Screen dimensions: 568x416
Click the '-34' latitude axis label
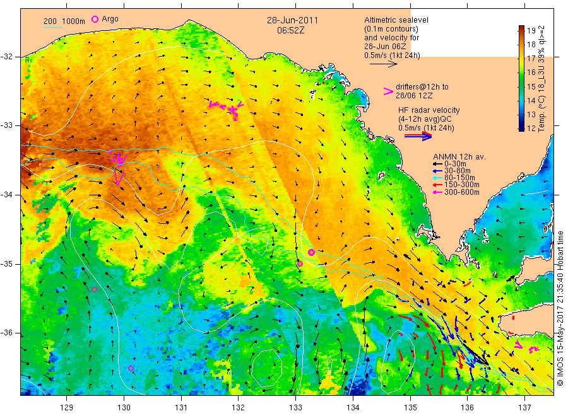7,195
